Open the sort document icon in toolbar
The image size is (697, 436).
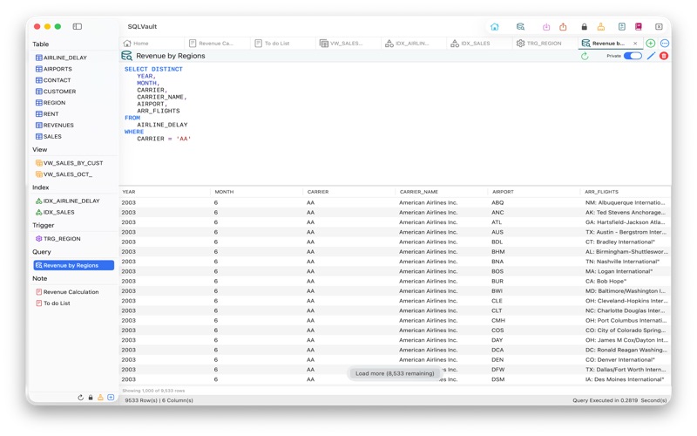coord(622,27)
